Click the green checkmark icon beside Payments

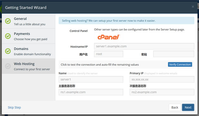click(x=8, y=36)
